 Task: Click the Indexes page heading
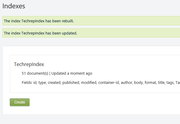coord(14,6)
